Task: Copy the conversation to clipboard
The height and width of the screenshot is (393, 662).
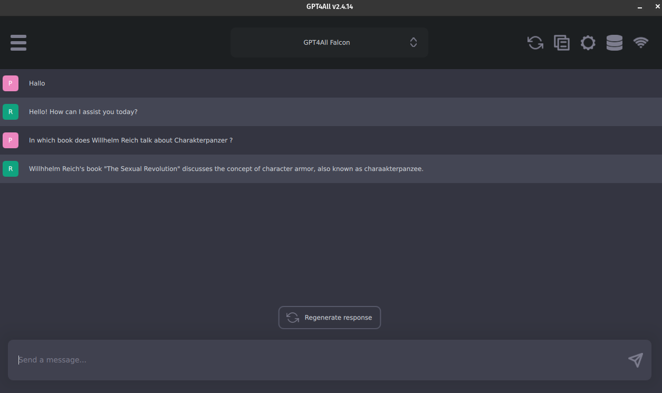Action: (562, 43)
